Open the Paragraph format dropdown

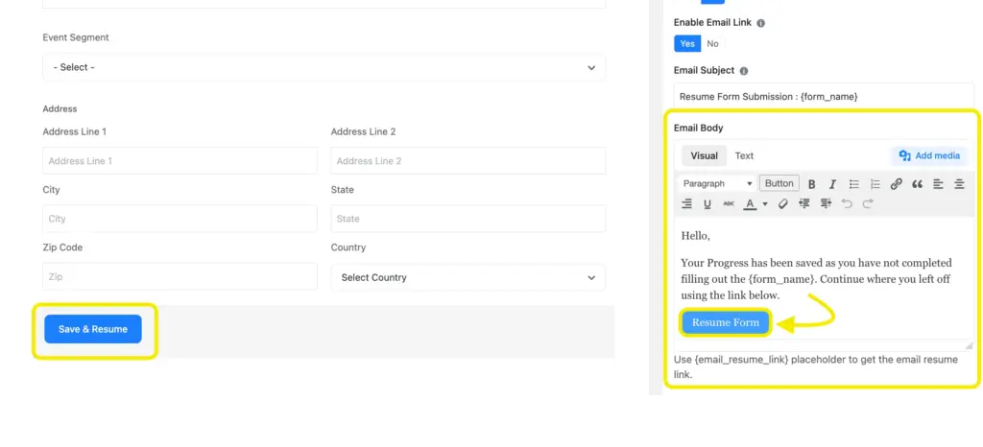[717, 184]
